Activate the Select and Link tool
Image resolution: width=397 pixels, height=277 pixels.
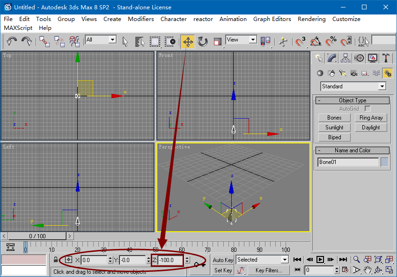coord(44,42)
